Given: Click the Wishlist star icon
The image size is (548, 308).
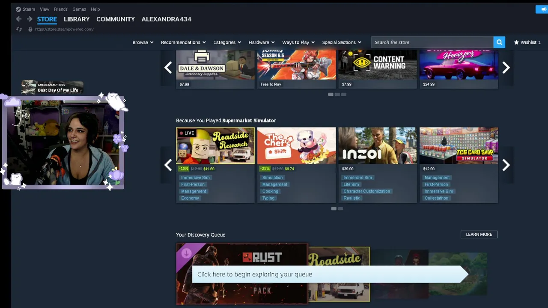Looking at the screenshot, I should coord(516,42).
